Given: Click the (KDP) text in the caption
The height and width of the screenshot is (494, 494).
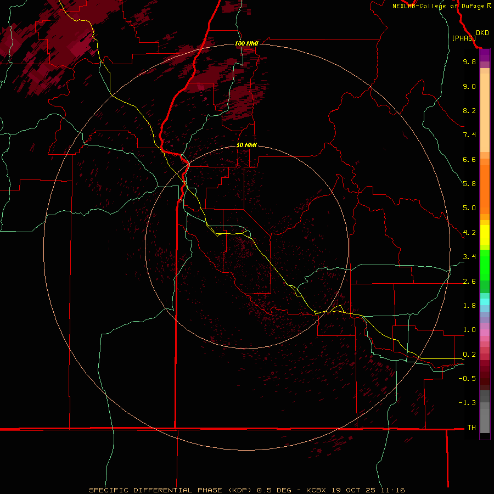Looking at the screenshot, I should tap(240, 490).
